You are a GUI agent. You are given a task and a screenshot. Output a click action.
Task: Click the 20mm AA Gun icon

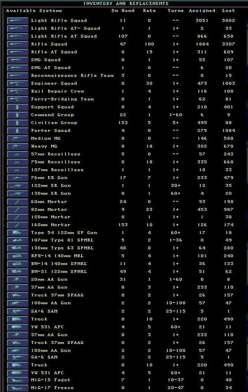[x=17, y=280]
